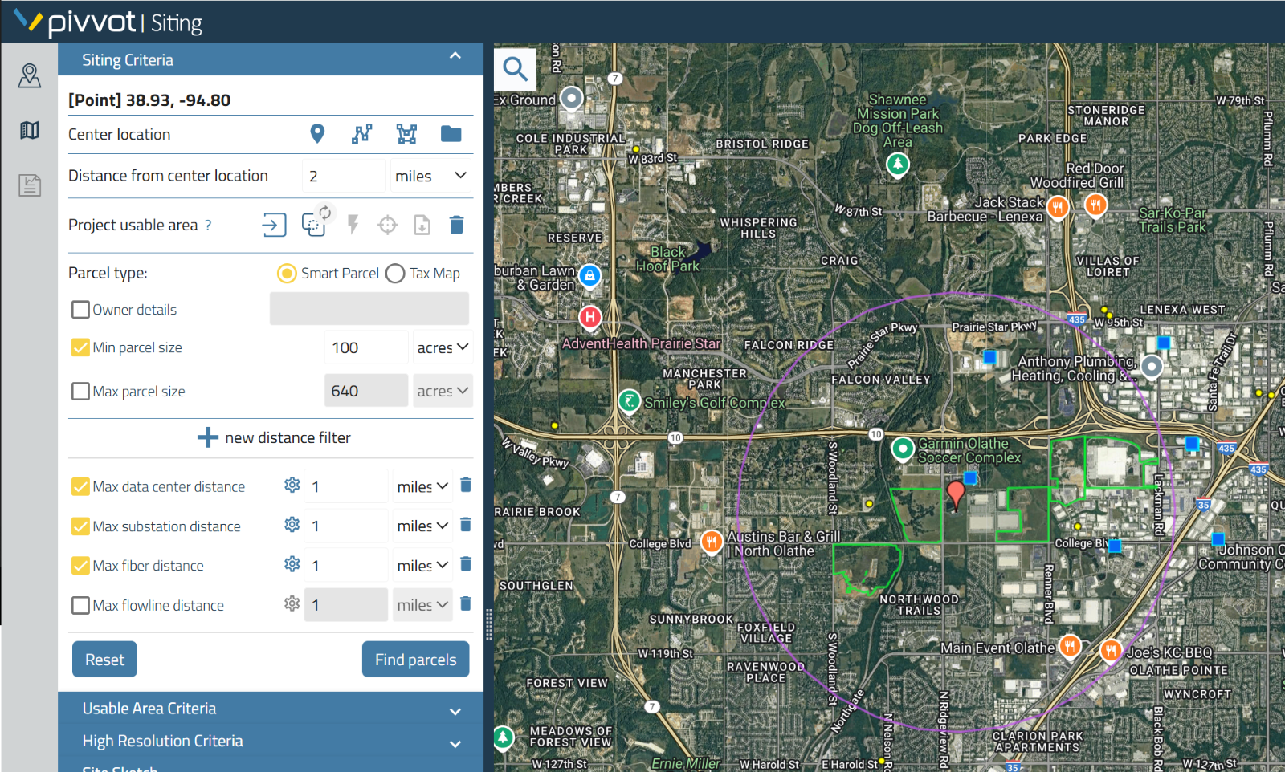Open the Project usable area help tooltip
Viewport: 1285px width, 772px height.
(x=208, y=226)
